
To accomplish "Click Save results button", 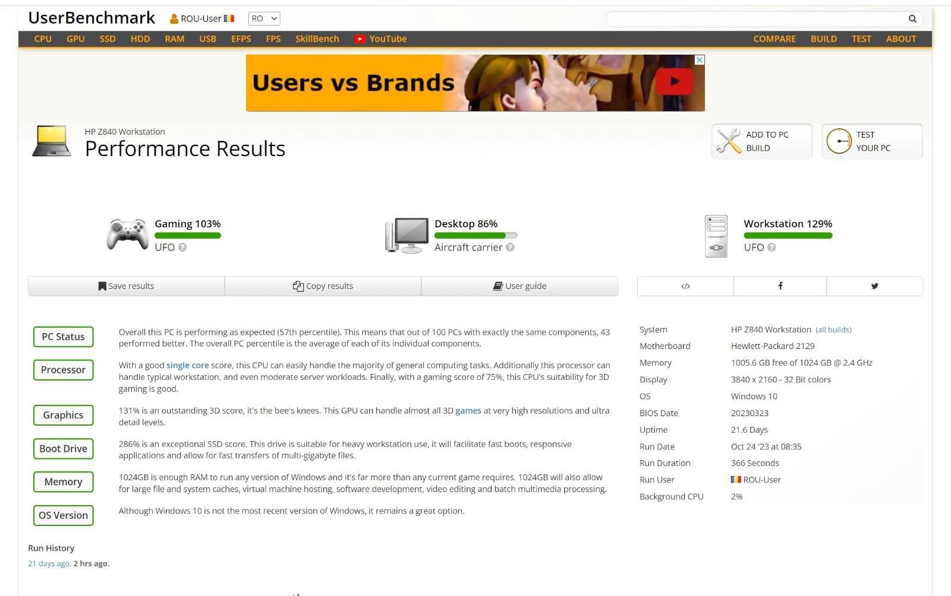I will point(126,286).
